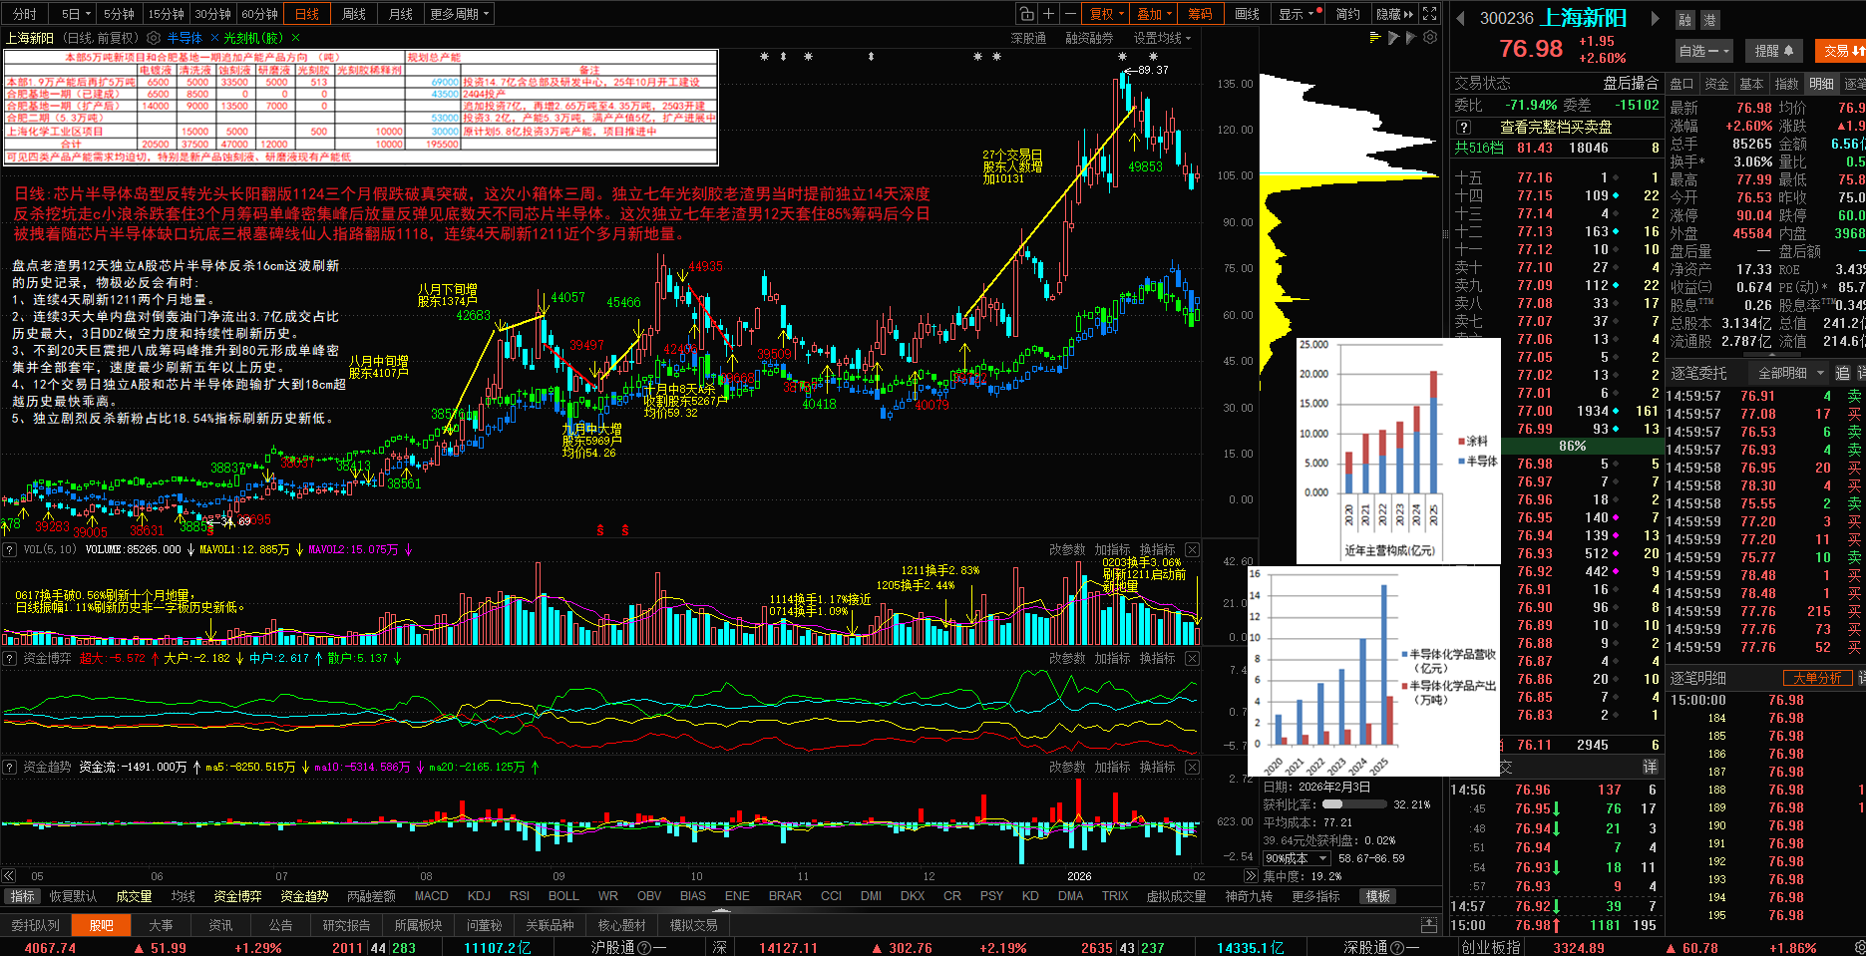1866x956 pixels.
Task: Remove the 光刻机(胶) overlay via its X
Action: coord(293,38)
